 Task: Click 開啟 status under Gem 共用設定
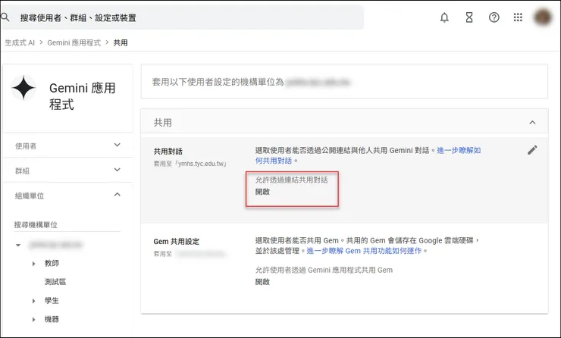262,282
